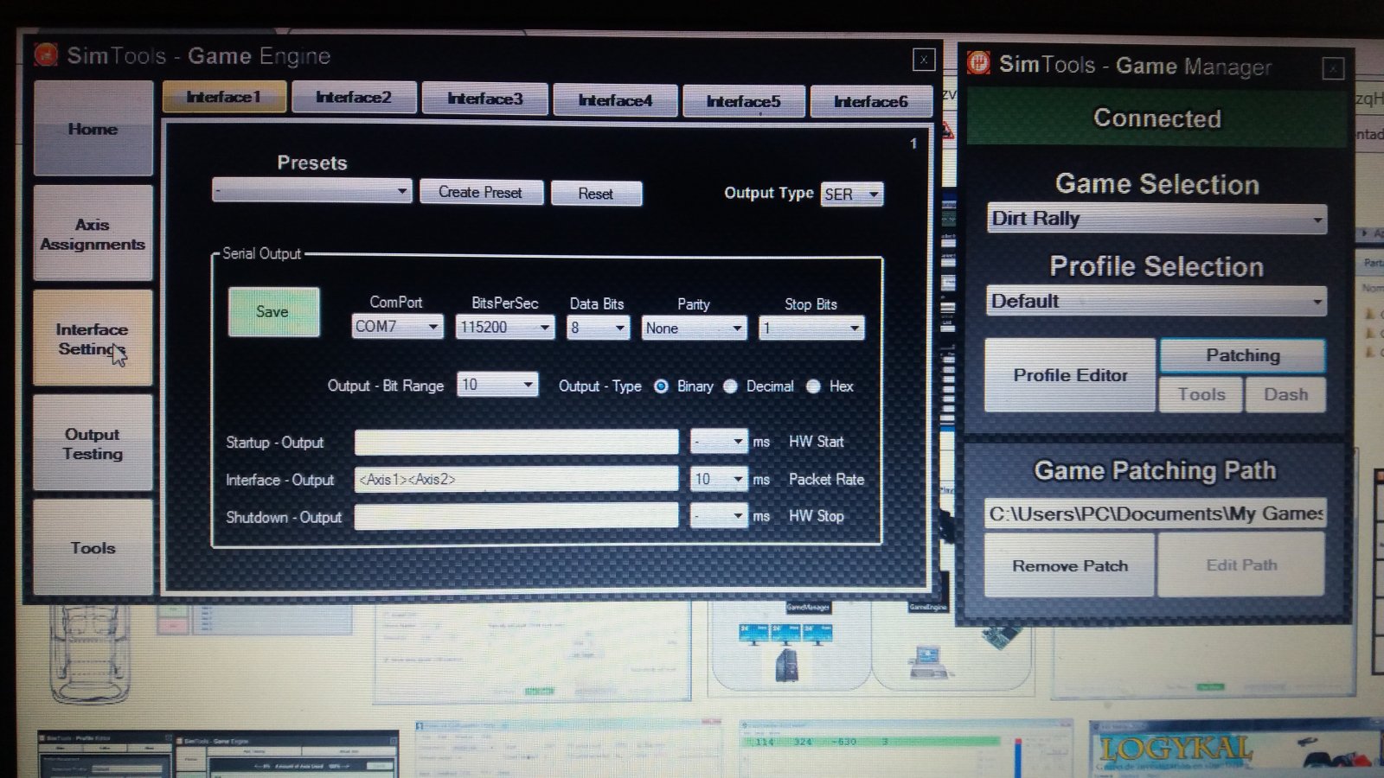Open the Profile Editor
Viewport: 1384px width, 778px height.
click(x=1071, y=375)
